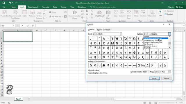This screenshot has height=104, width=186.
Task: Click the Equation icon
Action: (x=169, y=11)
